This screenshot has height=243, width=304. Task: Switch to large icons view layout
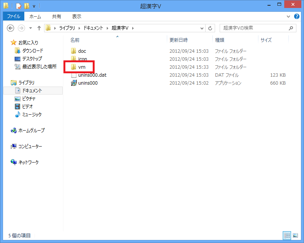coord(295,236)
